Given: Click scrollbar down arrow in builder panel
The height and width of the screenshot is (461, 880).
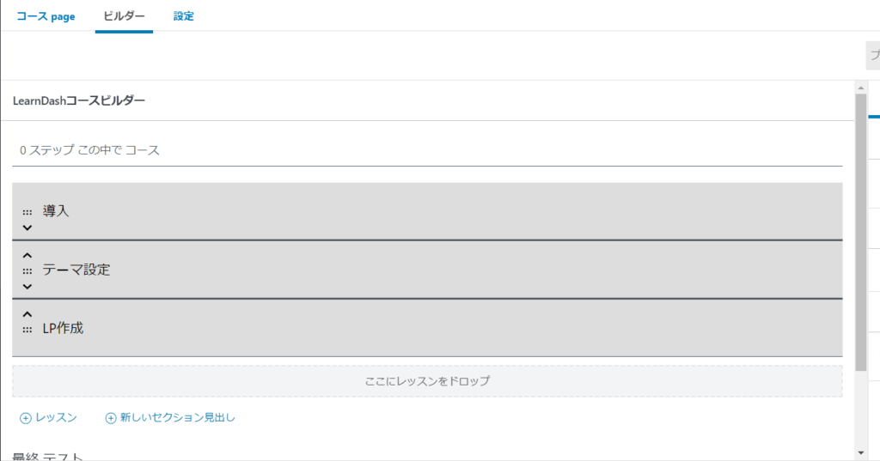Looking at the screenshot, I should (861, 453).
